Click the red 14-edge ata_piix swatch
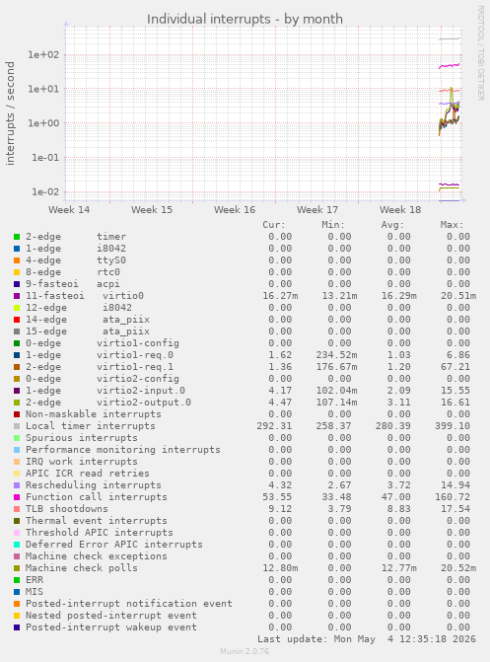Image resolution: width=490 pixels, height=662 pixels. tap(17, 320)
